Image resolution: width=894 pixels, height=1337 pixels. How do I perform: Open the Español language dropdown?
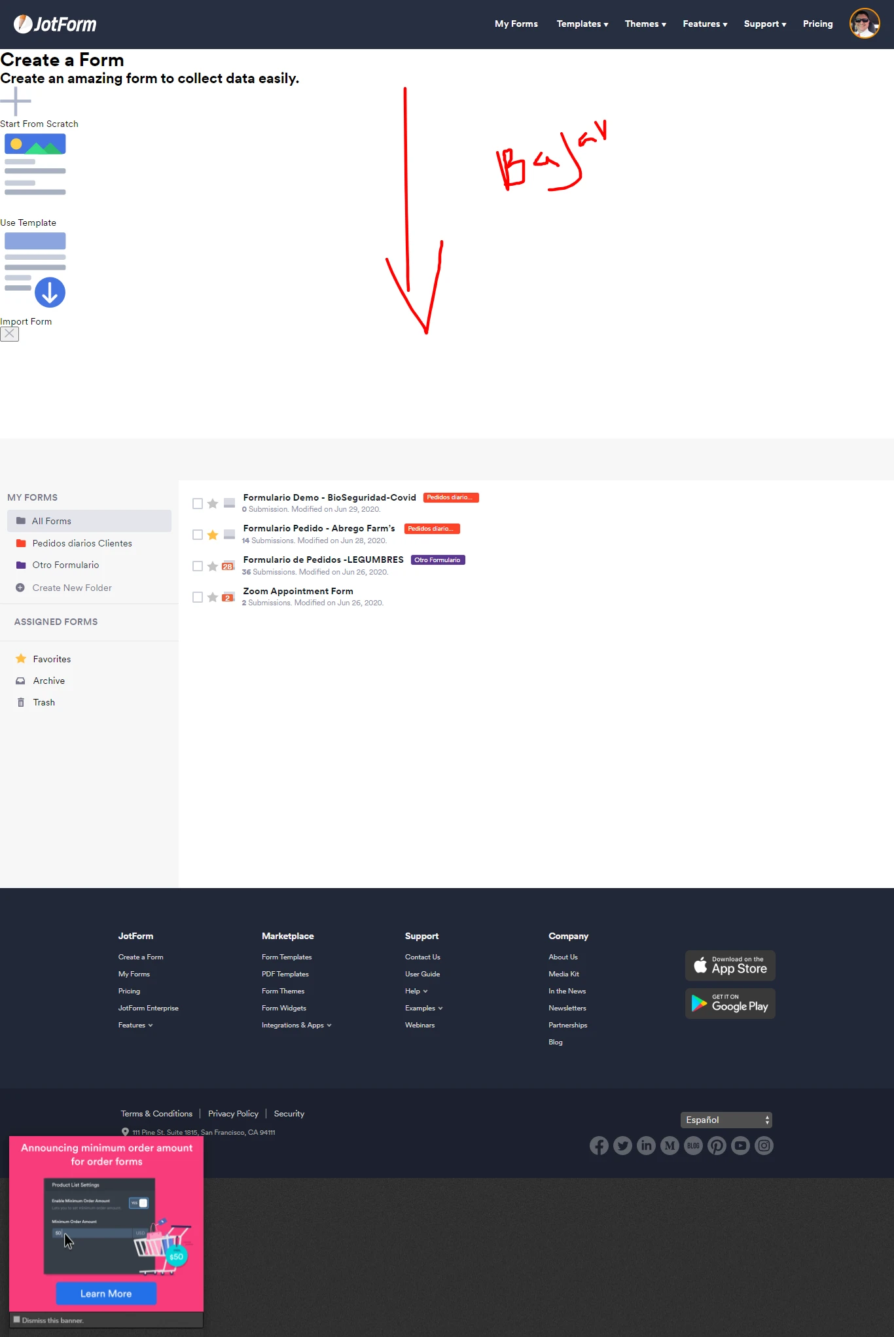[726, 1120]
